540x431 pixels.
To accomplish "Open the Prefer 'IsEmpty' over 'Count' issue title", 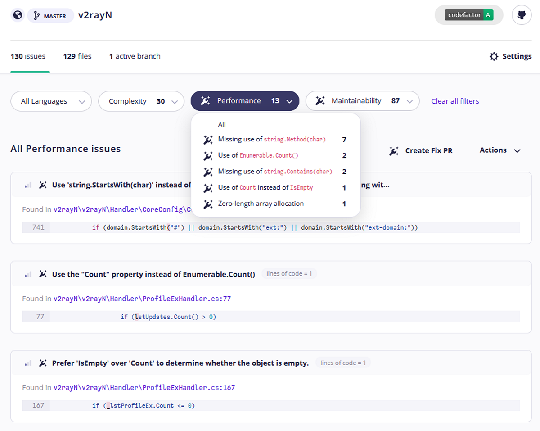I will point(180,363).
